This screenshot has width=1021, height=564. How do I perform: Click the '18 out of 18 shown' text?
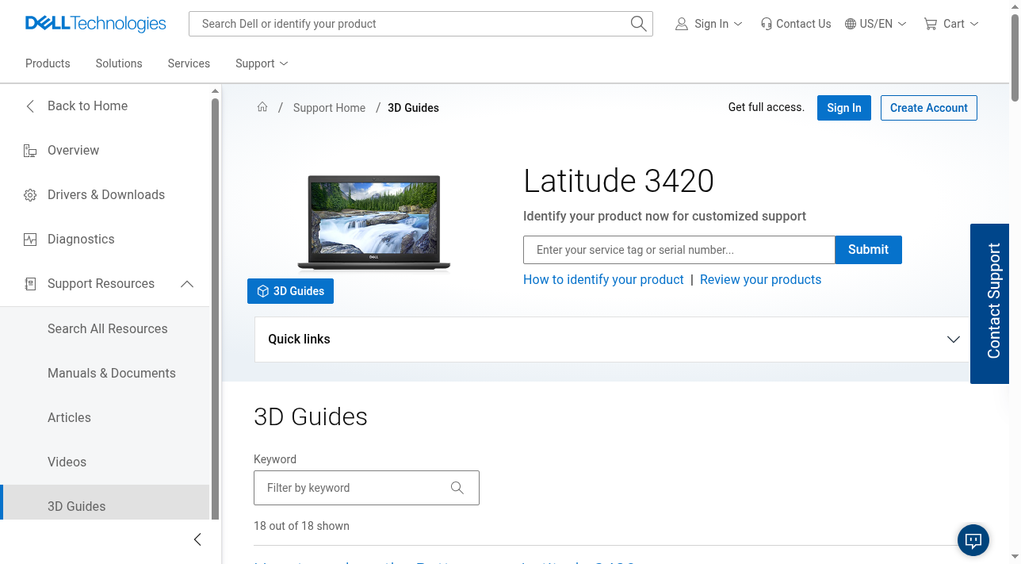(x=301, y=526)
